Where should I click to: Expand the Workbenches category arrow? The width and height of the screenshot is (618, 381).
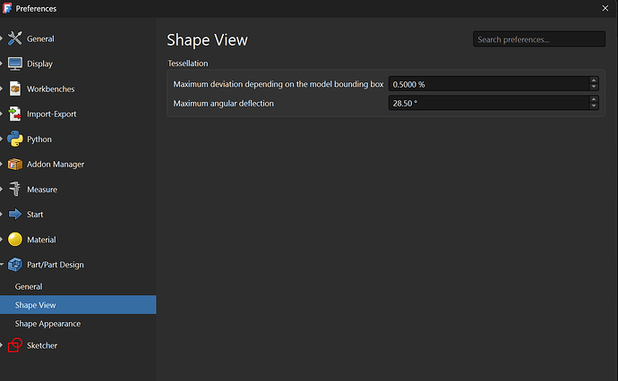point(2,89)
